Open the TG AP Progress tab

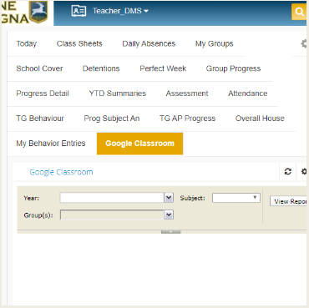click(x=187, y=119)
